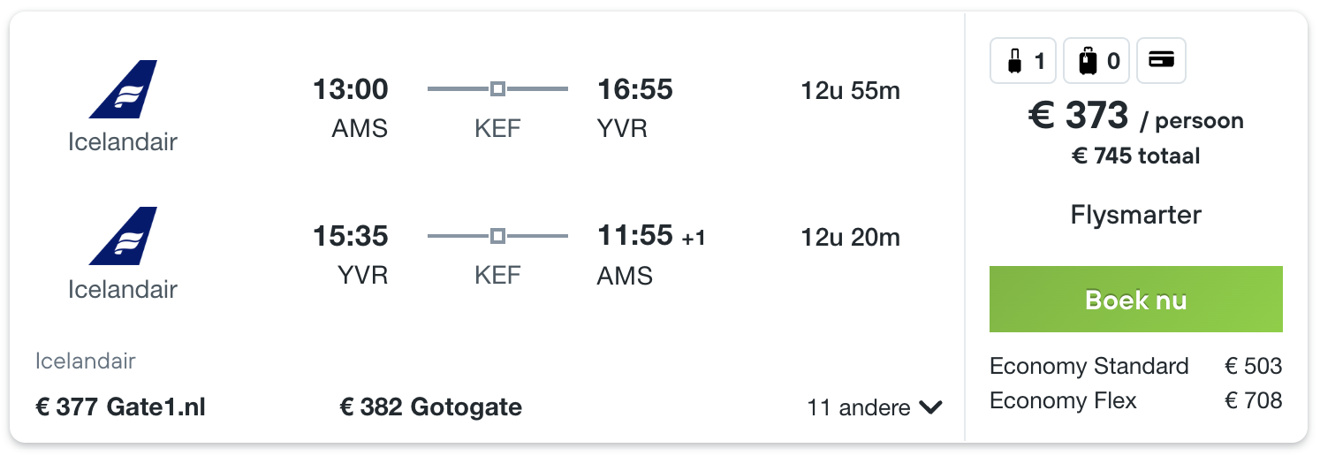The image size is (1320, 456).
Task: Click the return flight KEF stopover marker
Action: coord(497,236)
